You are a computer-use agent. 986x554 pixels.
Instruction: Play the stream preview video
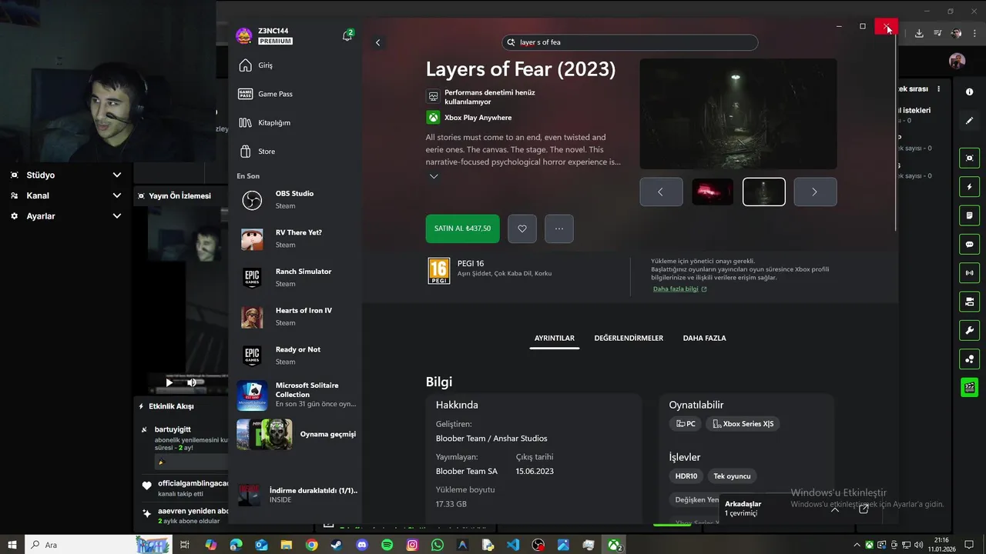point(169,382)
